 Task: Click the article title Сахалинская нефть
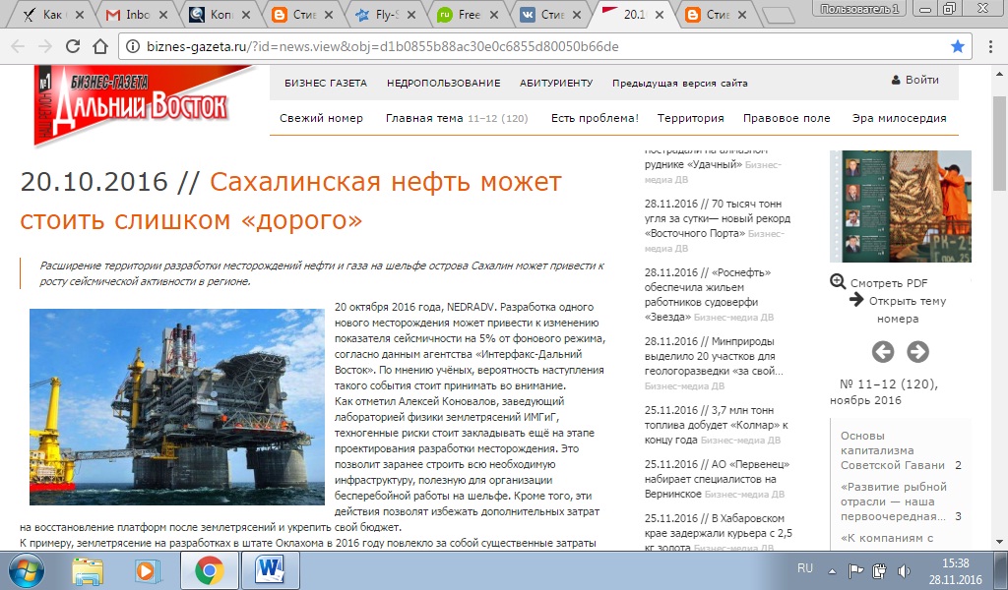pyautogui.click(x=290, y=201)
